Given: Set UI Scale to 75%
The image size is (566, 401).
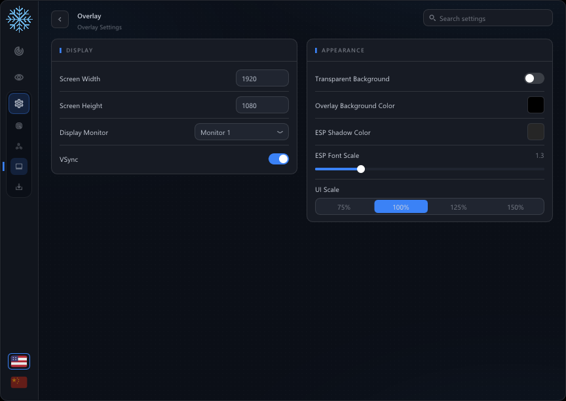Looking at the screenshot, I should (x=344, y=207).
